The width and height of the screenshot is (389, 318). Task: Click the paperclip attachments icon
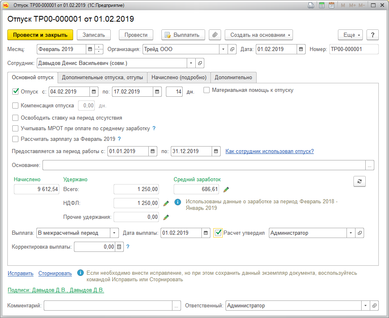coord(215,35)
